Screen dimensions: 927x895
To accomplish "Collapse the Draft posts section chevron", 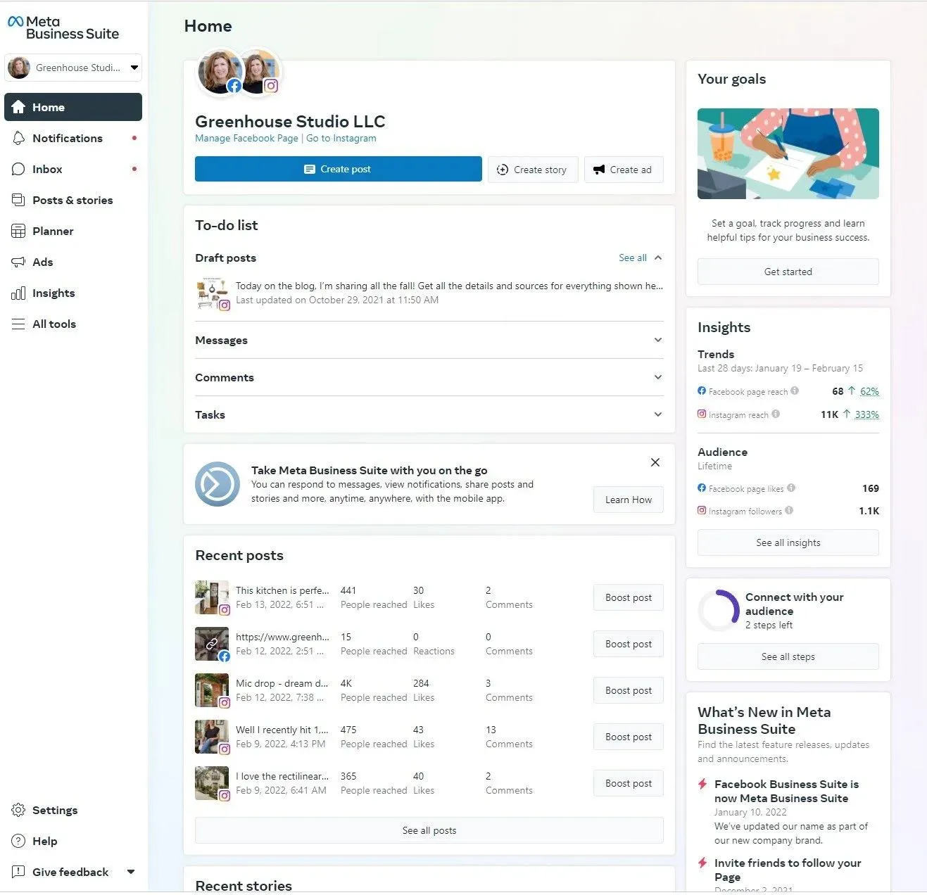I will point(658,258).
